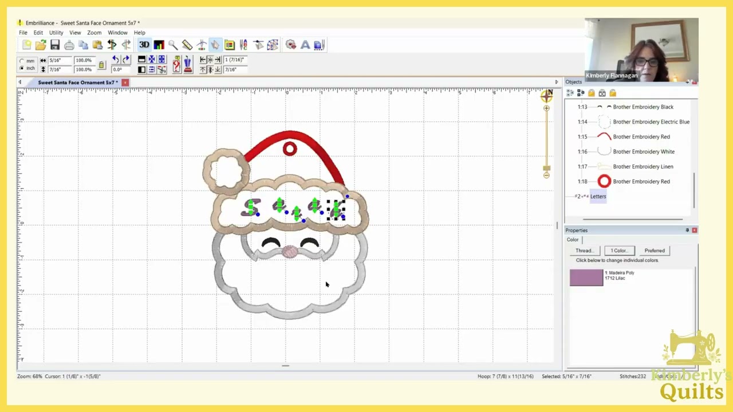The image size is (733, 412).
Task: Click the hoop selection icon
Action: [230, 45]
